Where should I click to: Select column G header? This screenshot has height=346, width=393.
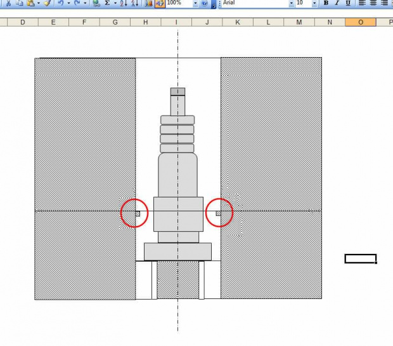[115, 22]
